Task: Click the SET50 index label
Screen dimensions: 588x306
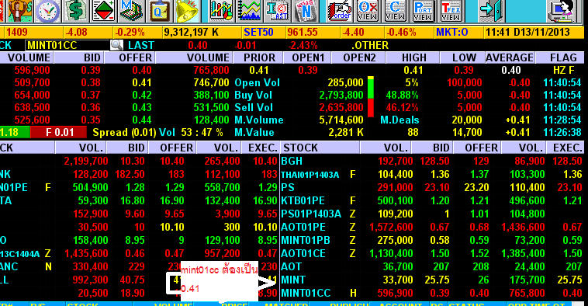Action: 259,33
